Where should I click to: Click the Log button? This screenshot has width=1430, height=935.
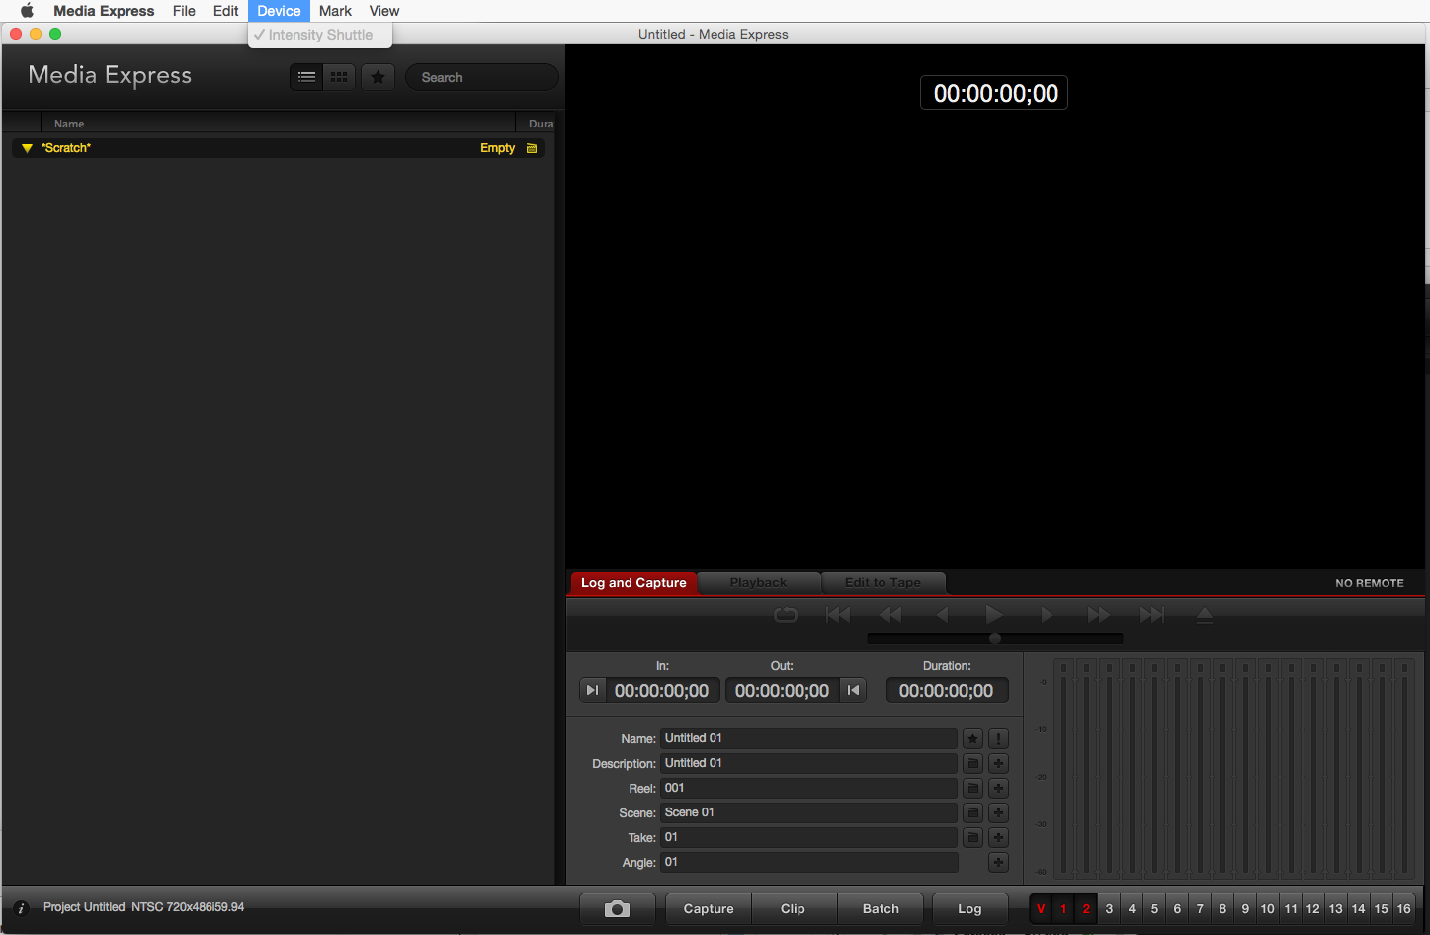(x=969, y=909)
